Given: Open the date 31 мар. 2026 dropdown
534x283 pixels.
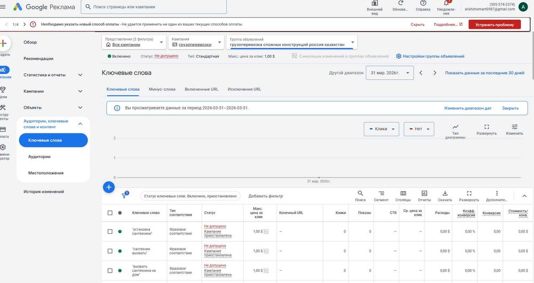Looking at the screenshot, I should coord(390,73).
